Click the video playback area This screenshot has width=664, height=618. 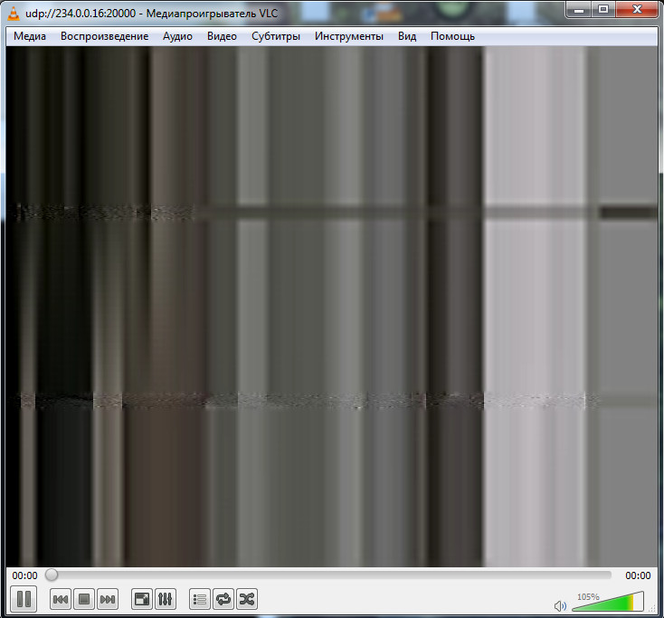pyautogui.click(x=332, y=306)
